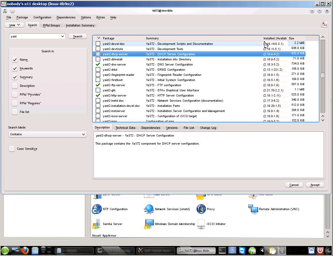Image resolution: width=333 pixels, height=256 pixels.
Task: Enable searching in File list
Action: pos(15,112)
